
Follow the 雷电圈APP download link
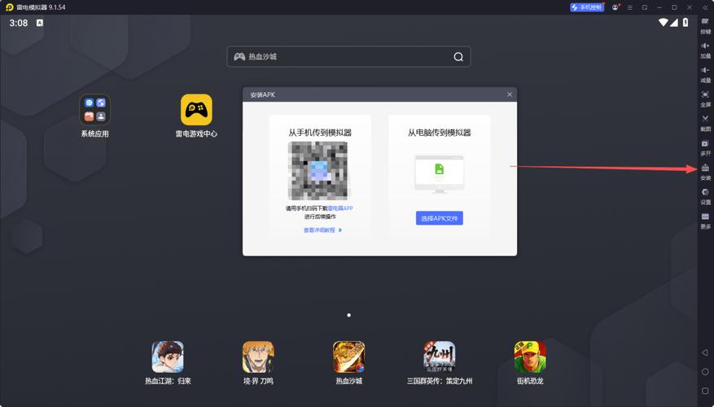[x=339, y=208]
